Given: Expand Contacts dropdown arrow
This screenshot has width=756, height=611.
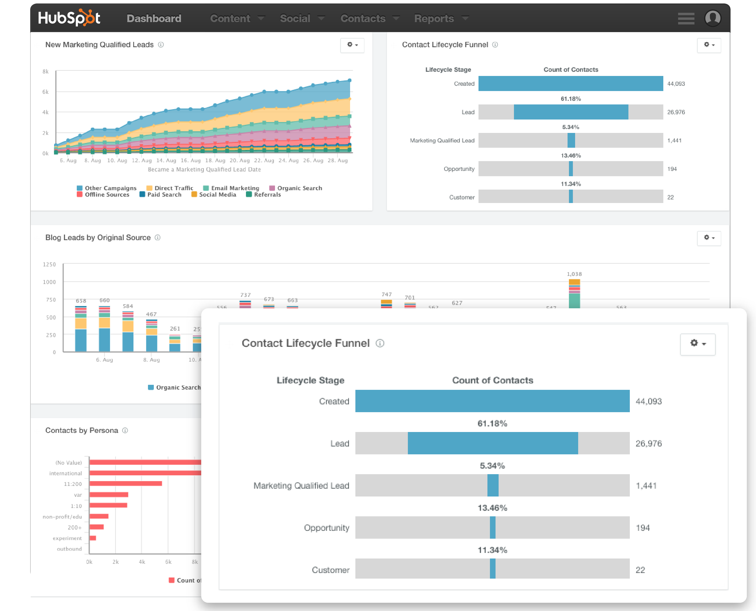Looking at the screenshot, I should [x=396, y=18].
